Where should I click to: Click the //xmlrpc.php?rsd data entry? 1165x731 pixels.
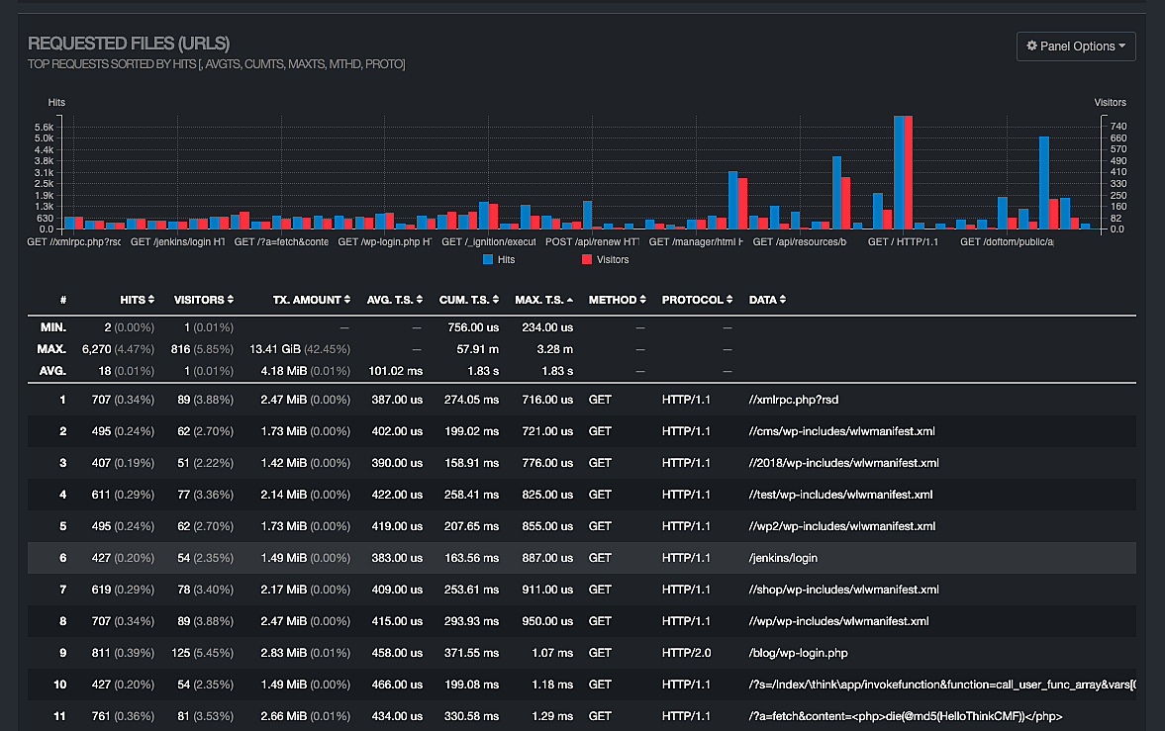(x=794, y=400)
